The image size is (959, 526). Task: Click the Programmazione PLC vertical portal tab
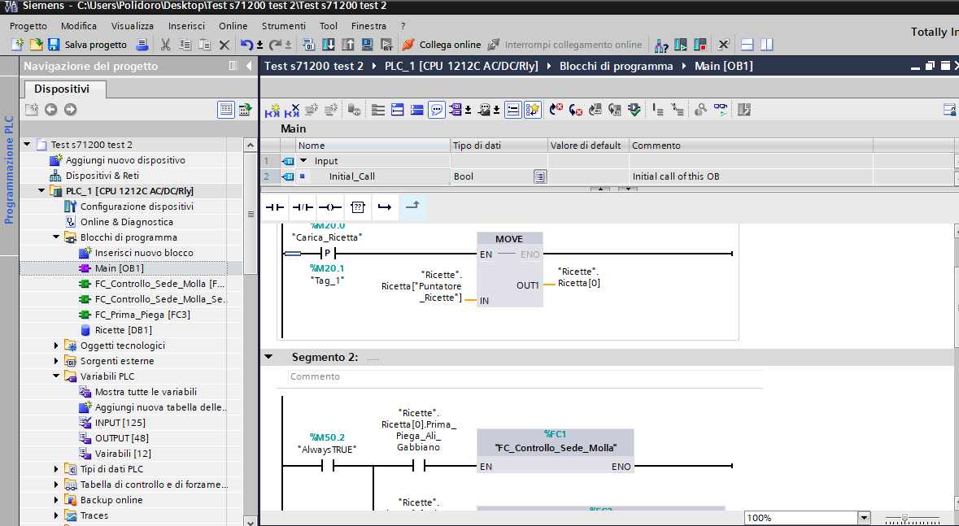tap(9, 170)
